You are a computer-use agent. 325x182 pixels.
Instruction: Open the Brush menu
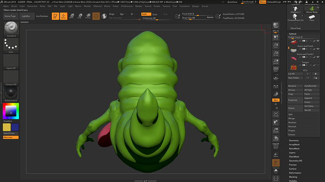coord(14,6)
